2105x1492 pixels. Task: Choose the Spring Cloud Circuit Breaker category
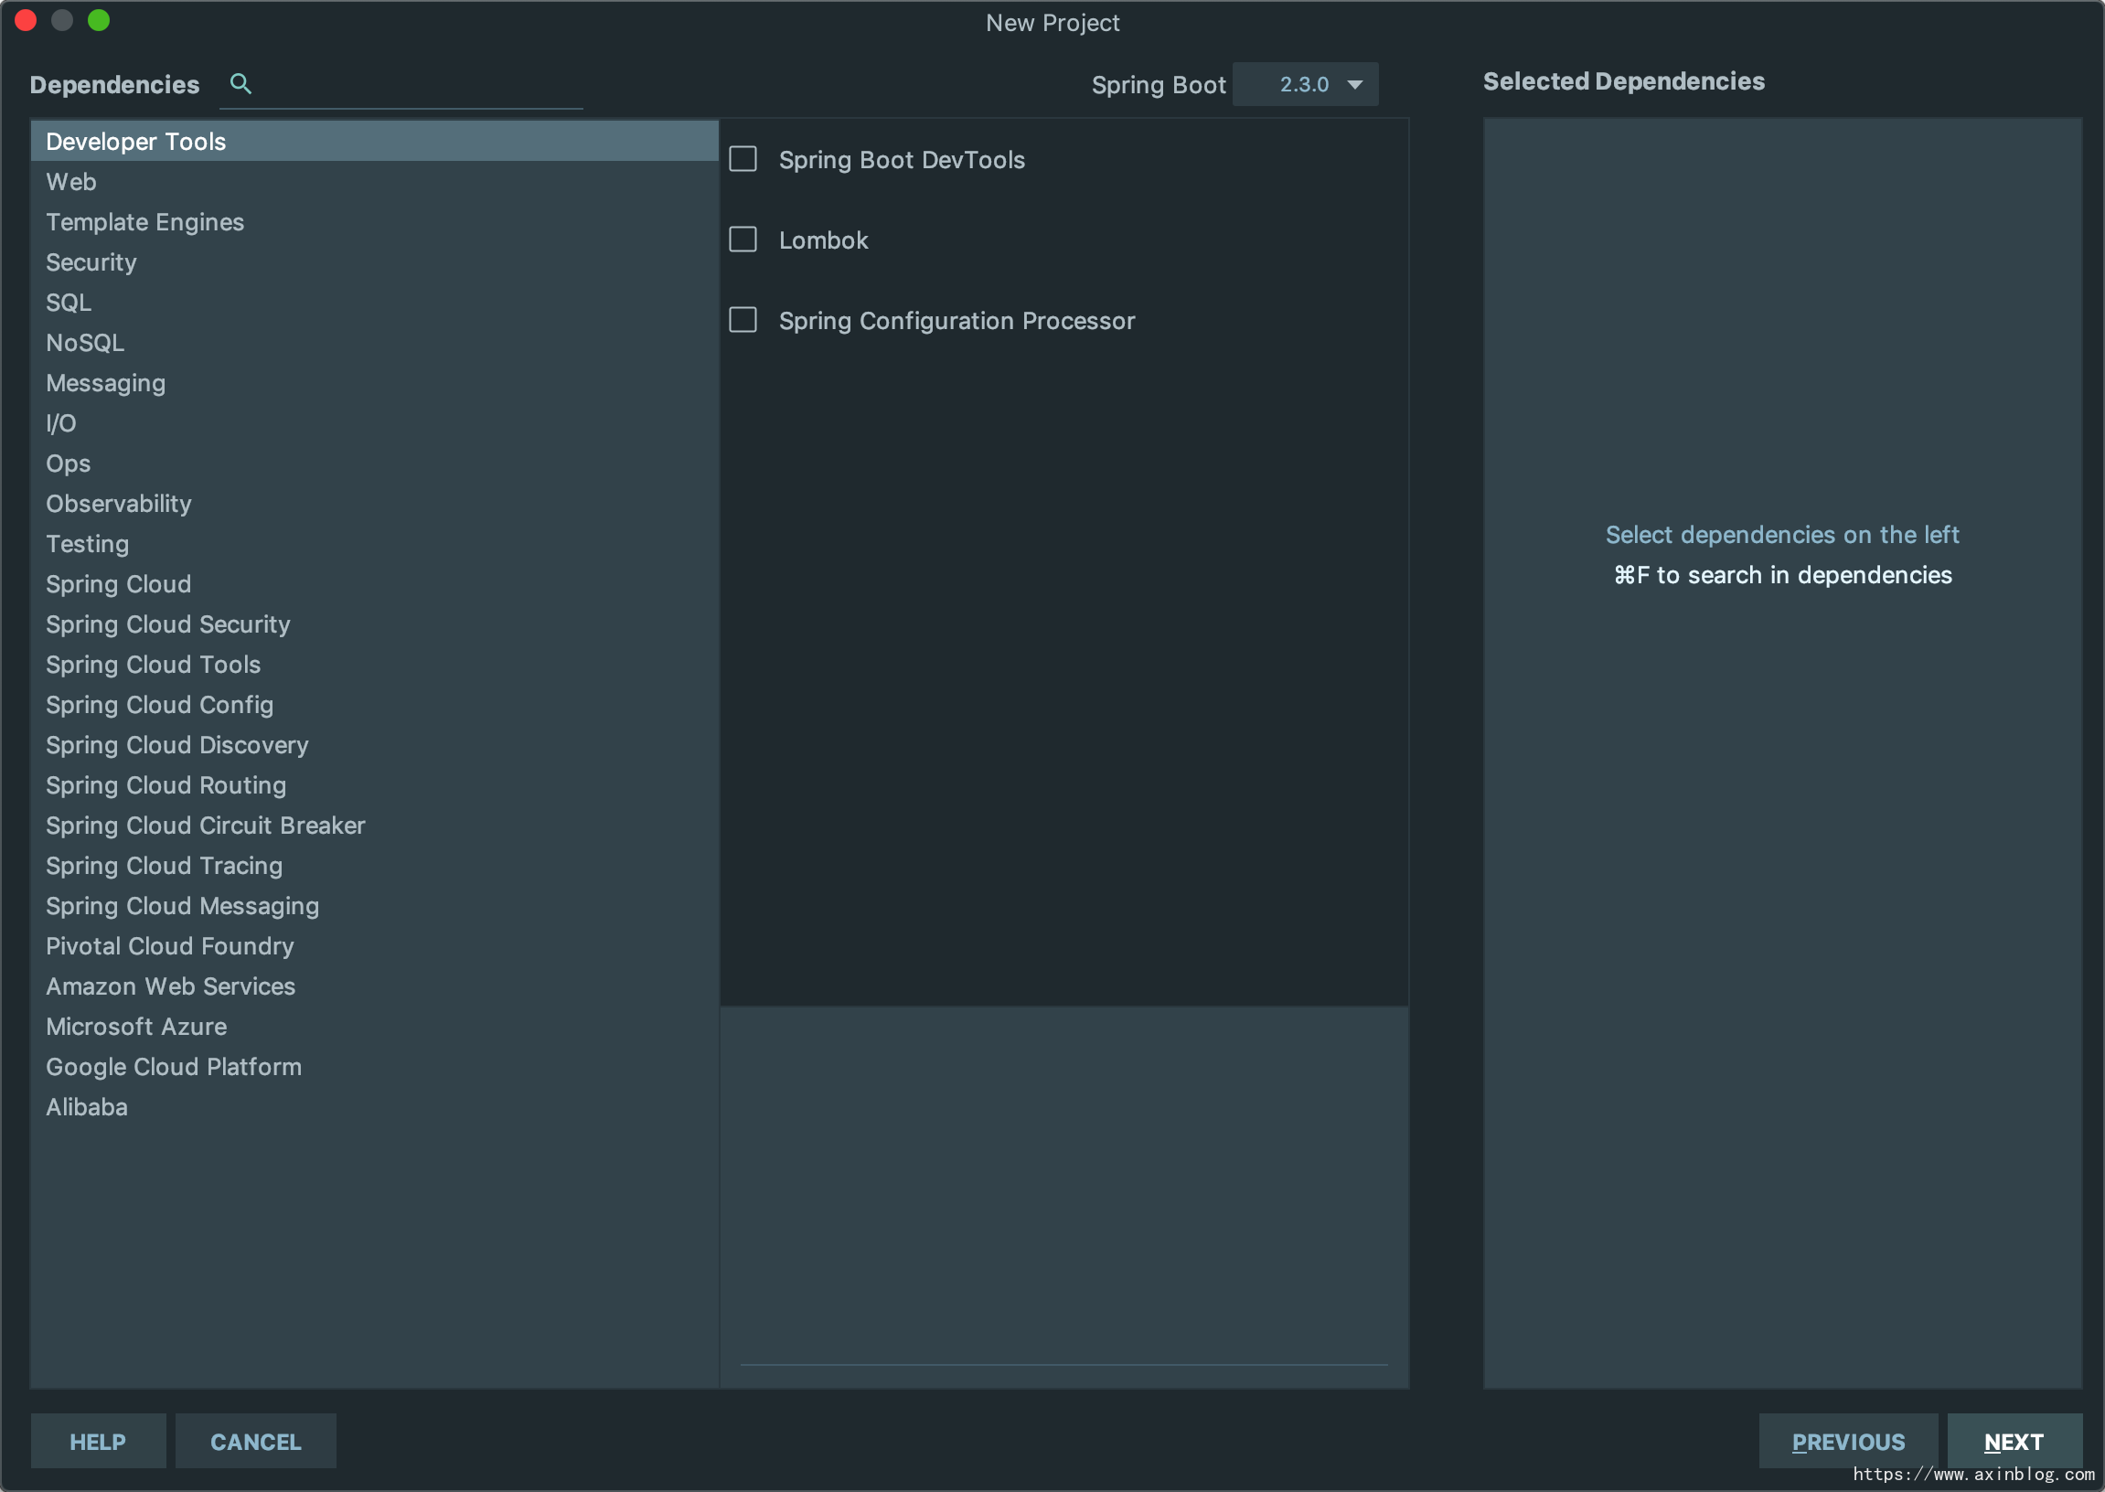click(375, 826)
